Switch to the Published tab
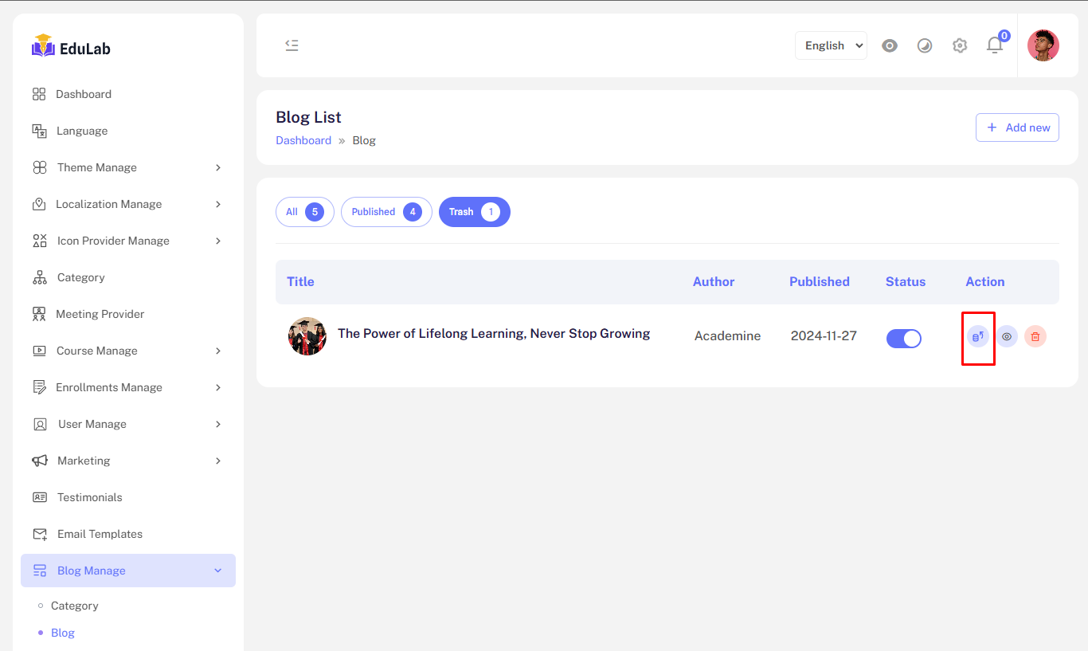Viewport: 1088px width, 651px height. coord(386,212)
